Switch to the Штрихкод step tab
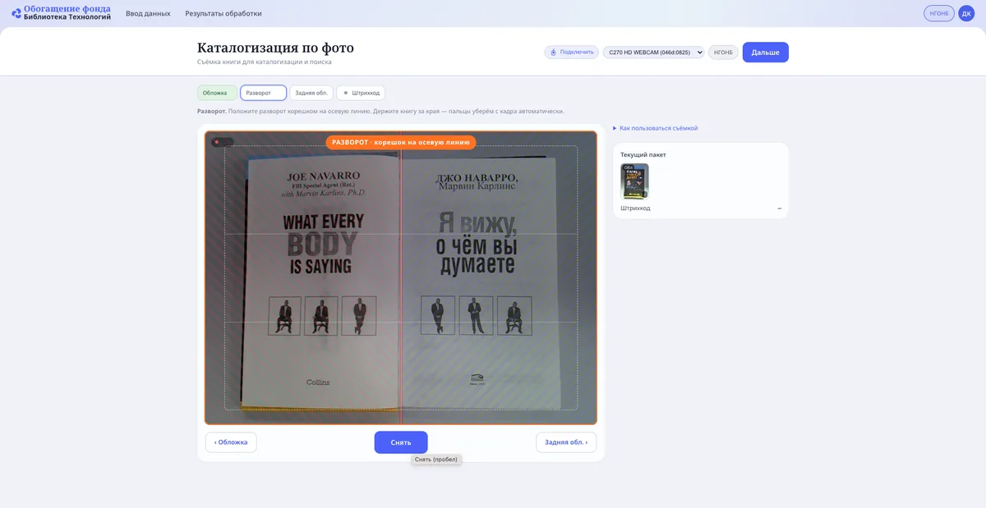Viewport: 986px width, 508px height. pos(361,93)
